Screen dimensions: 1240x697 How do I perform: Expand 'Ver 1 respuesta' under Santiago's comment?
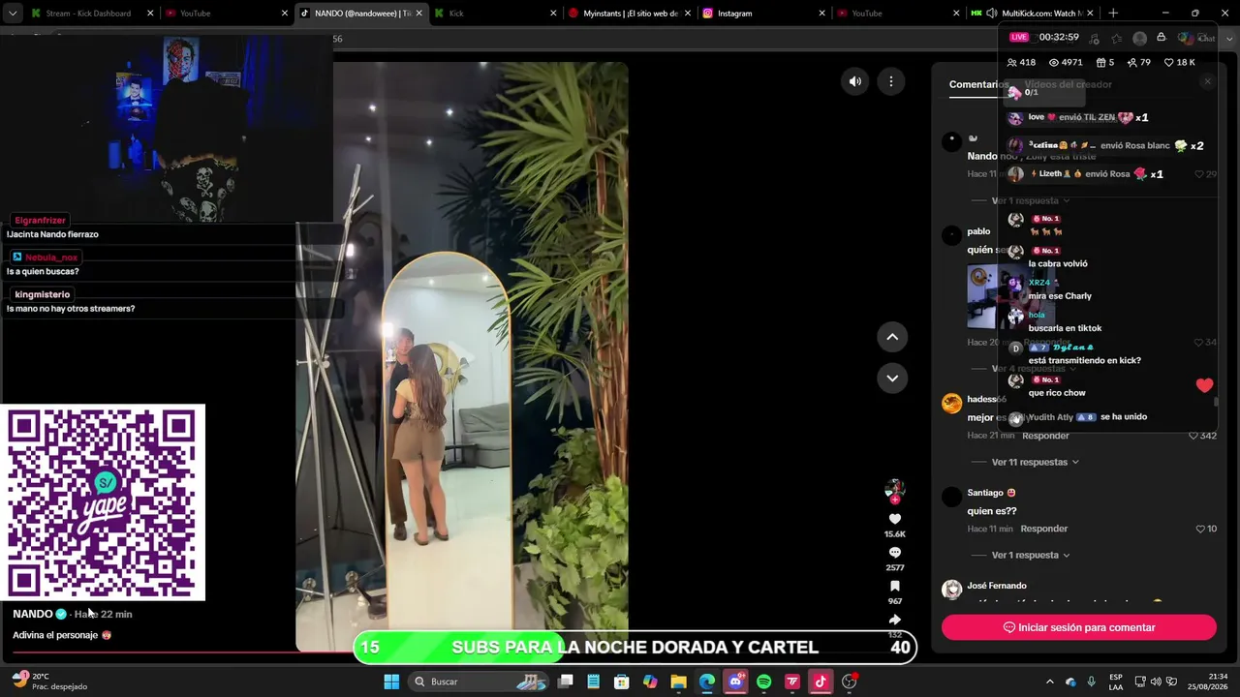[1030, 556]
